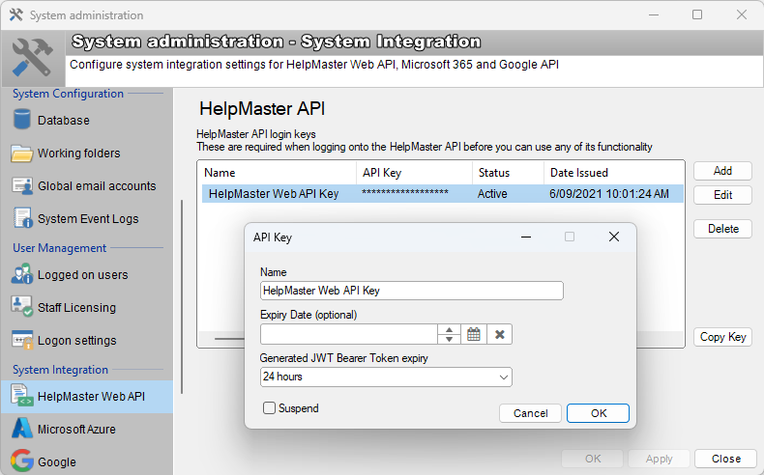The image size is (764, 475).
Task: Click the title bar tools icon
Action: (x=16, y=15)
